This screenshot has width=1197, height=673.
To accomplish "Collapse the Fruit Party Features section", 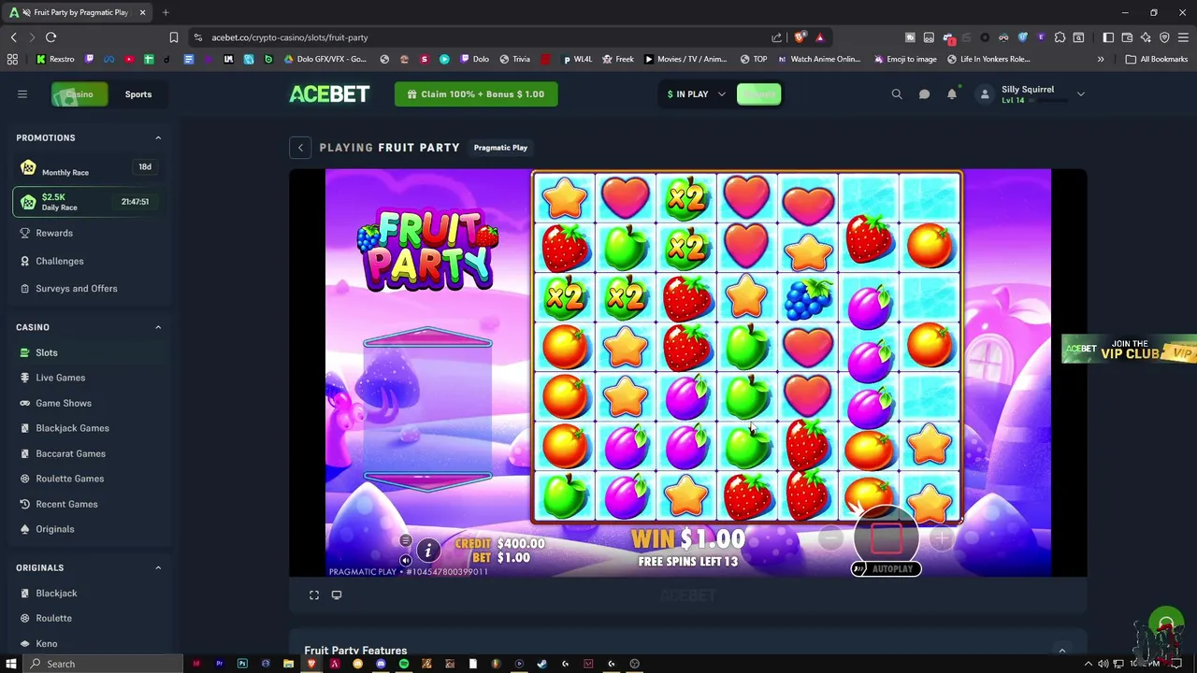I will coord(1061,651).
